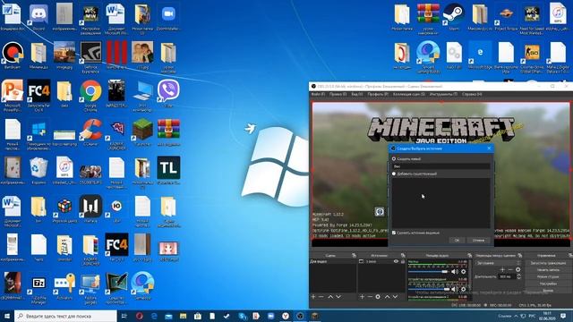
Task: Open the Help menu in OBS
Action: [x=472, y=94]
